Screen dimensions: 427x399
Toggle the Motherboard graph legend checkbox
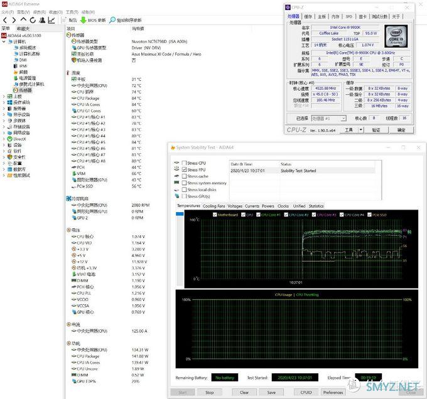pyautogui.click(x=214, y=215)
